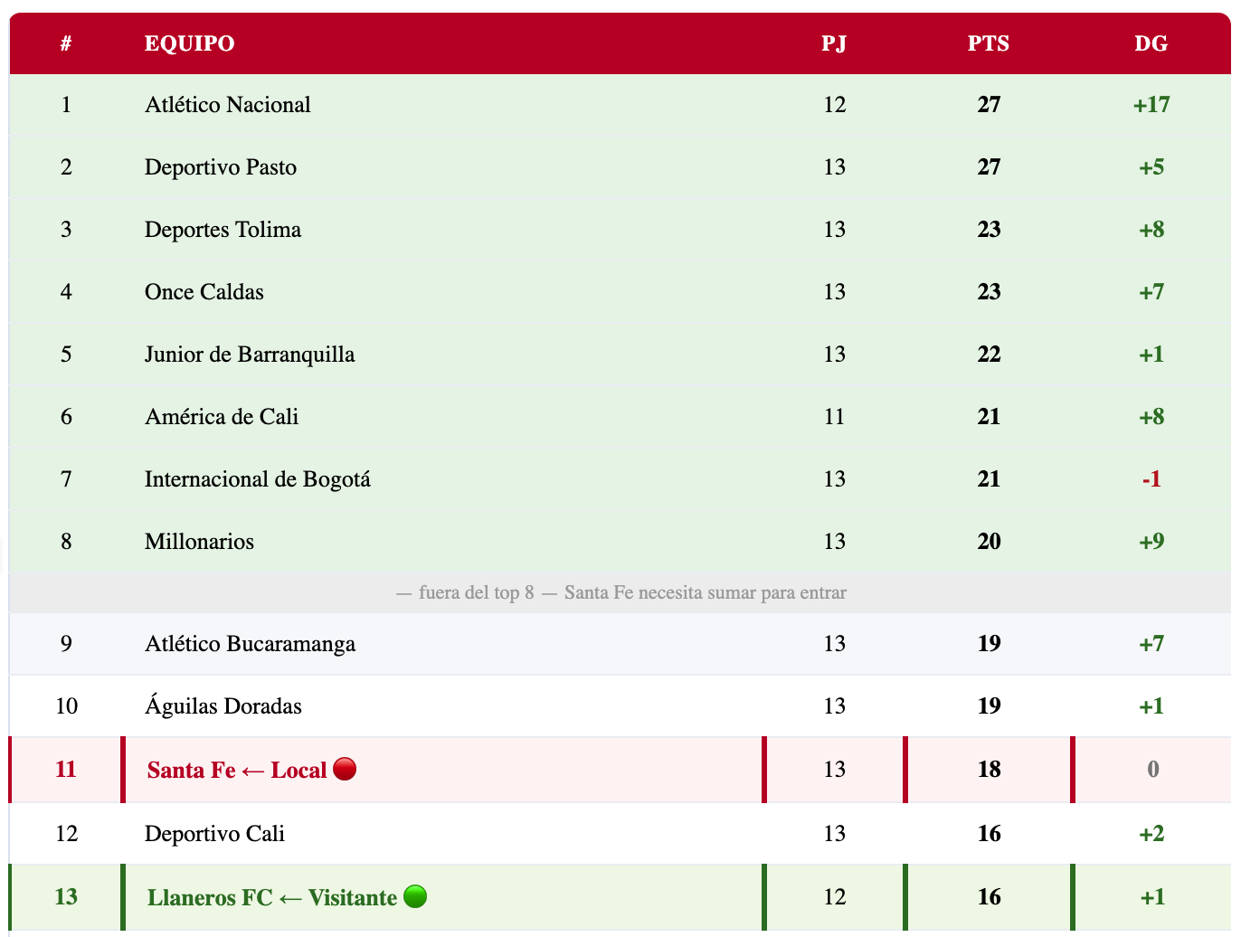The image size is (1241, 937).
Task: Click Águilas Doradas team name
Action: (223, 706)
